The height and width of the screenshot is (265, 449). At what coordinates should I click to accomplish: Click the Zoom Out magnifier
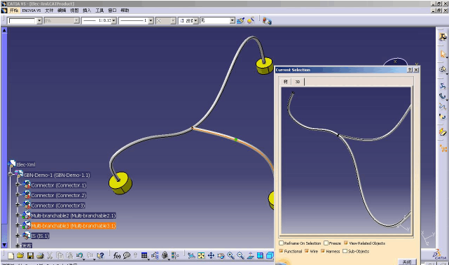coord(240,256)
